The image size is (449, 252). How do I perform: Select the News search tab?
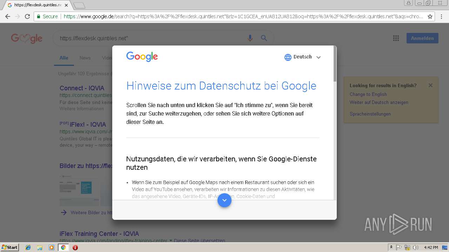coord(85,58)
